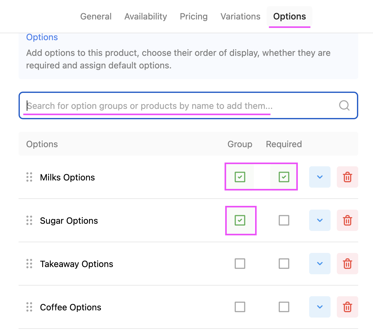Delete the Takeaway Options row

pos(347,264)
